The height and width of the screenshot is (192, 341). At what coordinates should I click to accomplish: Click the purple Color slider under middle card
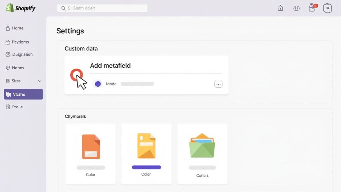click(x=146, y=167)
